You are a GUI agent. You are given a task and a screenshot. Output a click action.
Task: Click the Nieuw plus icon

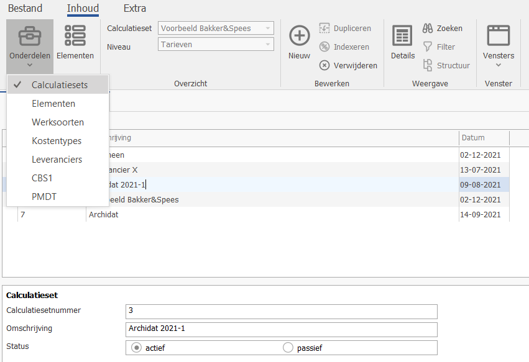(299, 35)
